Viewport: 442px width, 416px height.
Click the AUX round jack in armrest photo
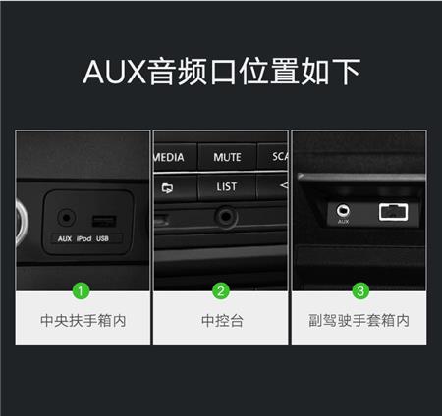point(67,218)
